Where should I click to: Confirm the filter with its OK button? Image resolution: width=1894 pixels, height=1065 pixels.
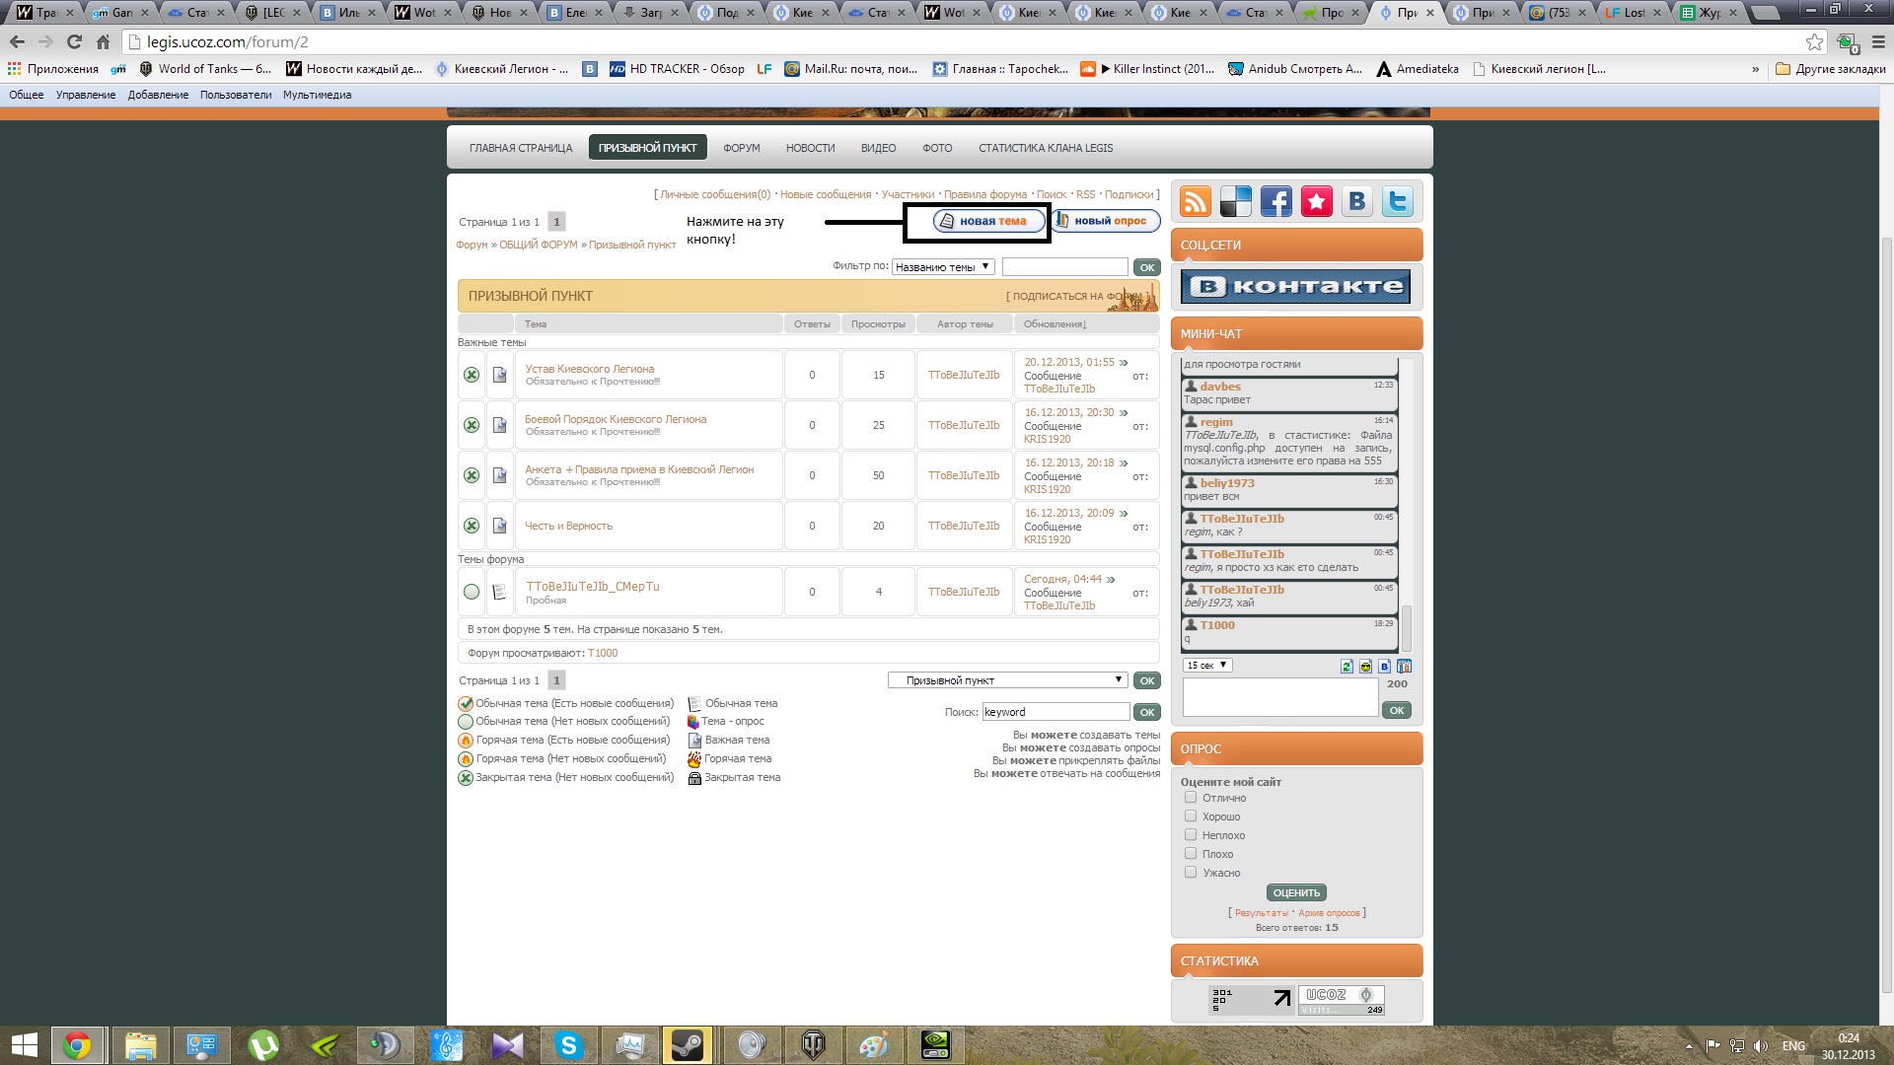[x=1147, y=267]
